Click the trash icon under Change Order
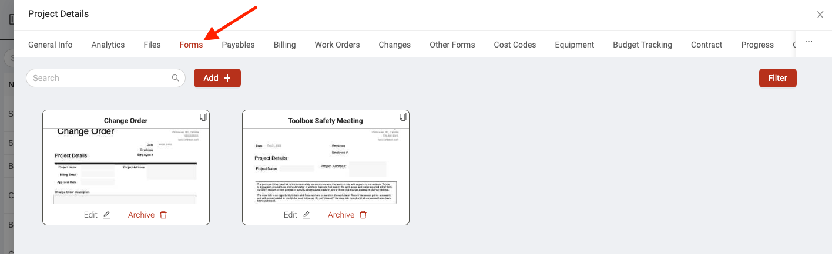This screenshot has height=254, width=832. [x=163, y=215]
